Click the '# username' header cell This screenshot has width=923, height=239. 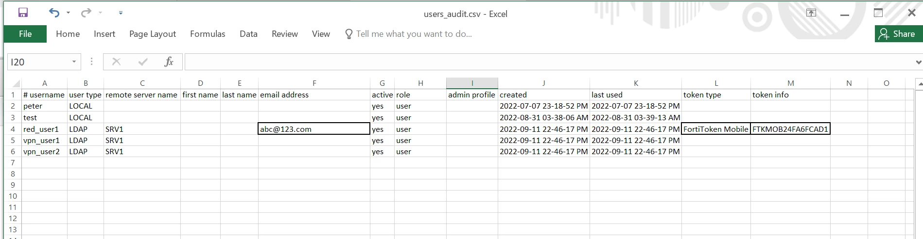click(x=45, y=95)
